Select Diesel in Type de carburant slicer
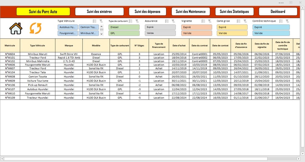This screenshot has height=162, width=305. pyautogui.click(x=124, y=27)
